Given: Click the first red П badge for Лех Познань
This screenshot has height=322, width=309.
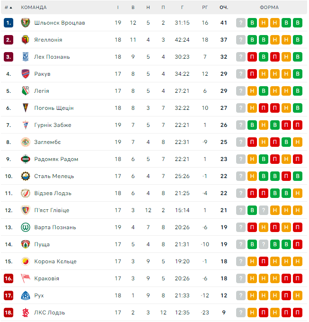Looking at the screenshot, I should click(x=252, y=57).
